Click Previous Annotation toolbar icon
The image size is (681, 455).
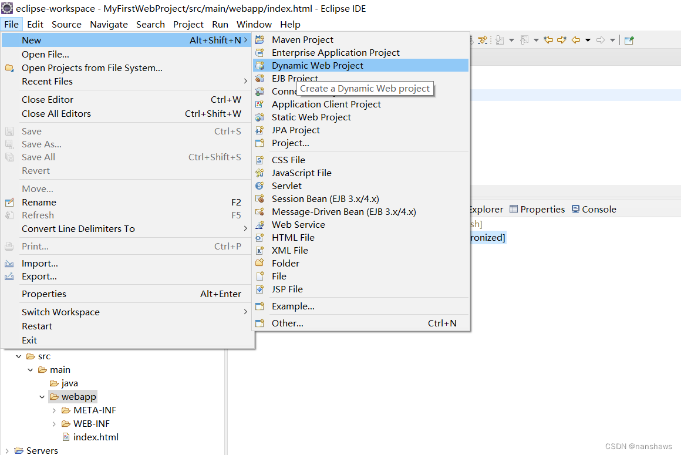click(x=525, y=40)
